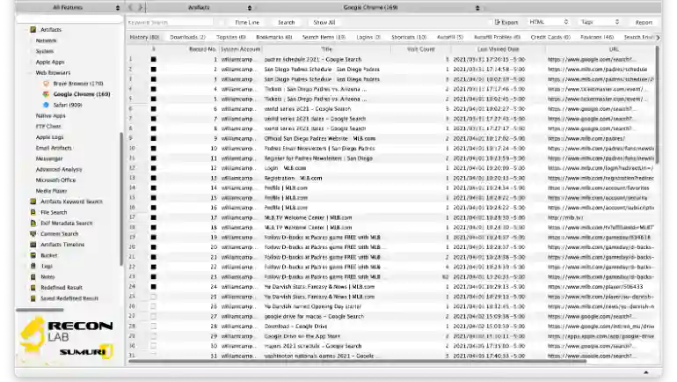
Task: Open the Search Items tab
Action: tap(324, 37)
